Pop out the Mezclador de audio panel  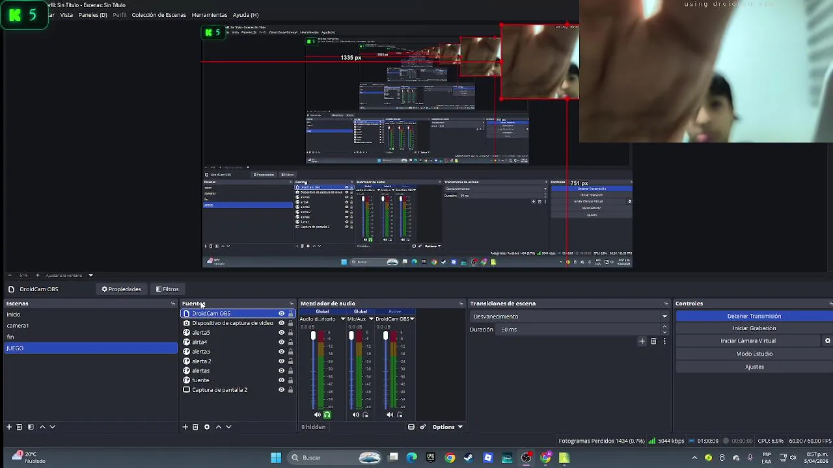pos(461,304)
